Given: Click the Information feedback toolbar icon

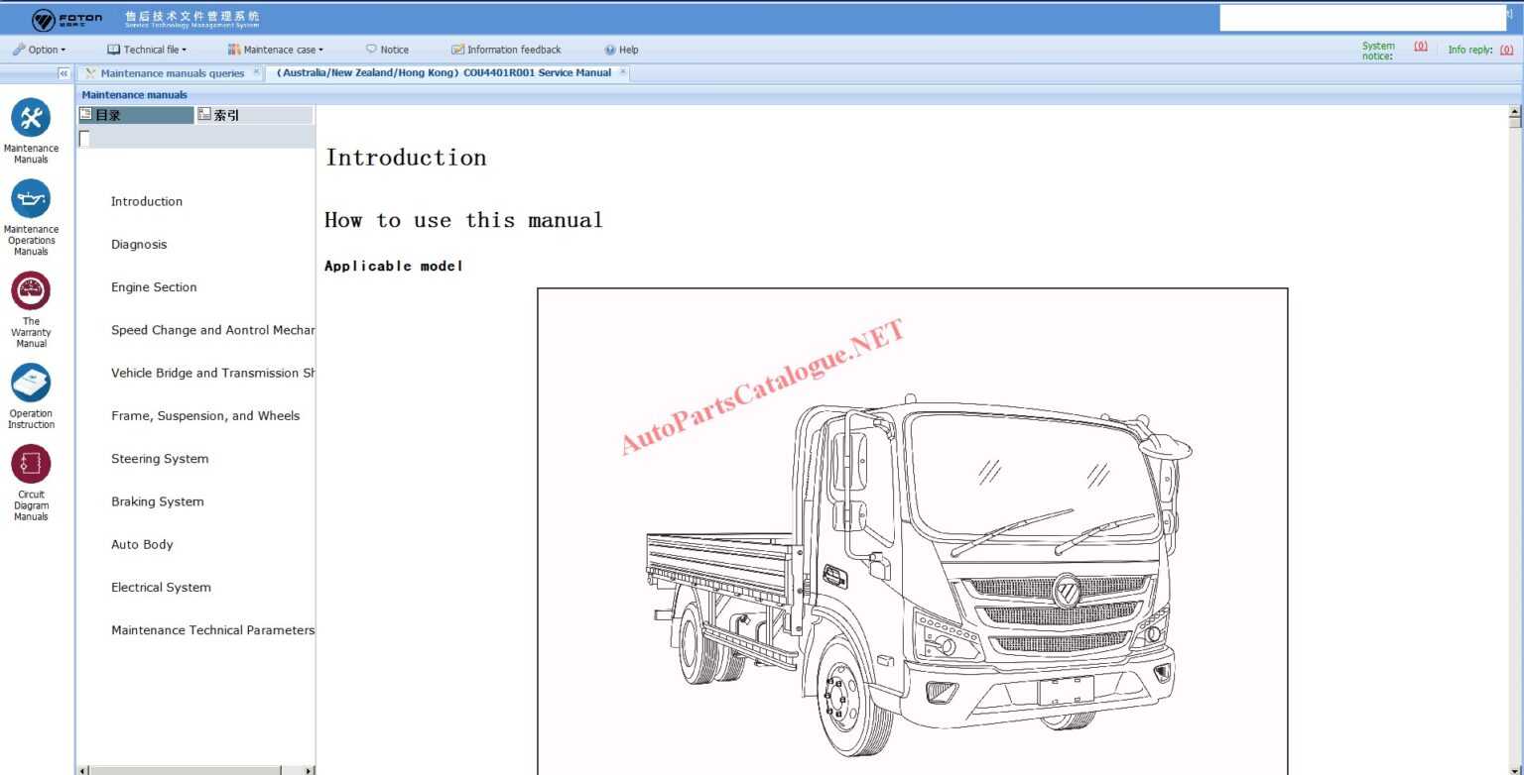Looking at the screenshot, I should click(507, 49).
